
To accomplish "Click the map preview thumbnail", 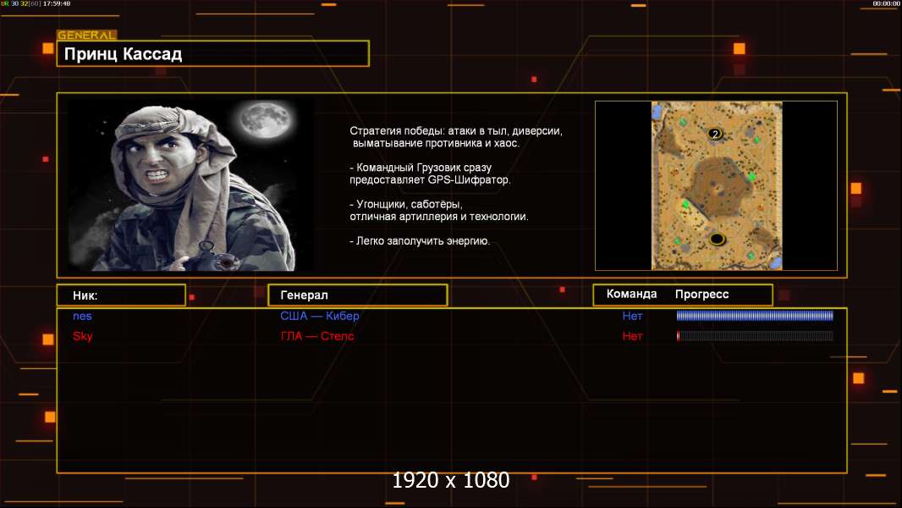I will tap(716, 185).
